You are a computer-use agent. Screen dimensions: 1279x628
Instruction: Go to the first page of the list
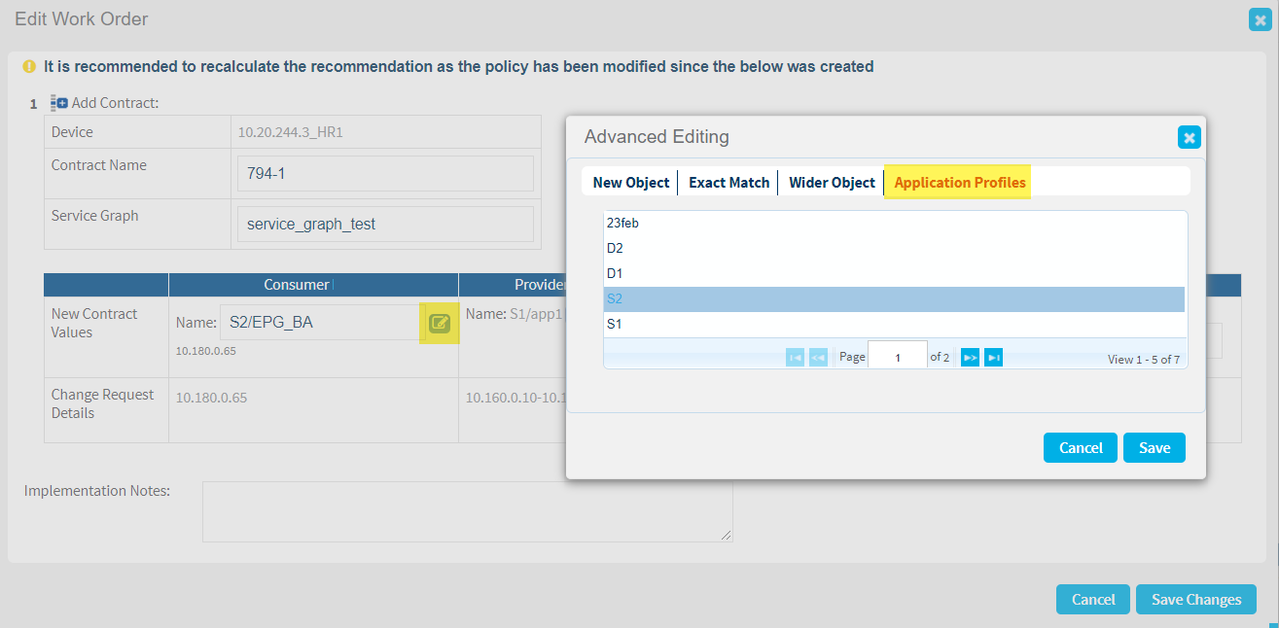pos(795,358)
